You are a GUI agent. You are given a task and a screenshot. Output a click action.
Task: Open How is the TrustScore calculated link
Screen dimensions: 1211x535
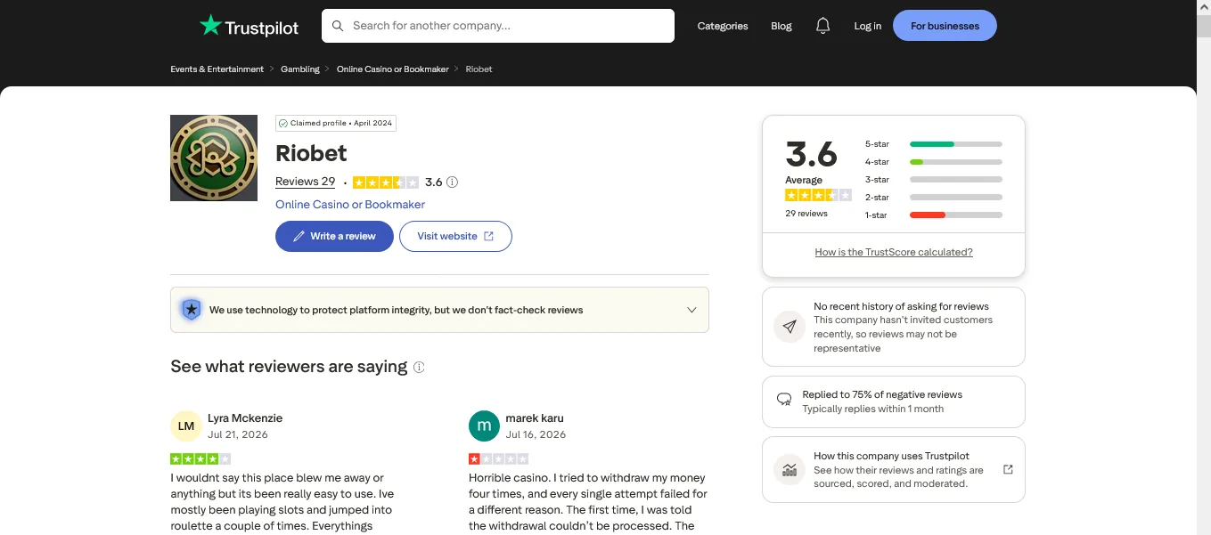pyautogui.click(x=894, y=252)
